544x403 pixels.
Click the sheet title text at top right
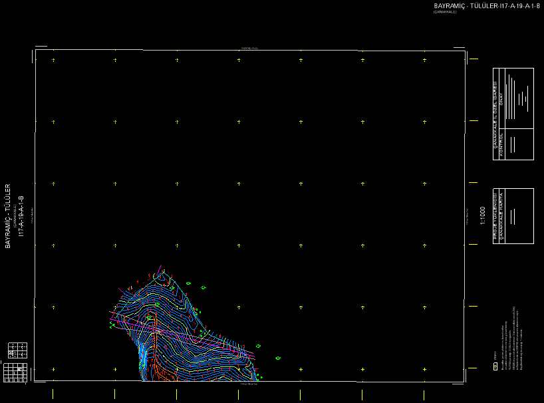coord(487,6)
